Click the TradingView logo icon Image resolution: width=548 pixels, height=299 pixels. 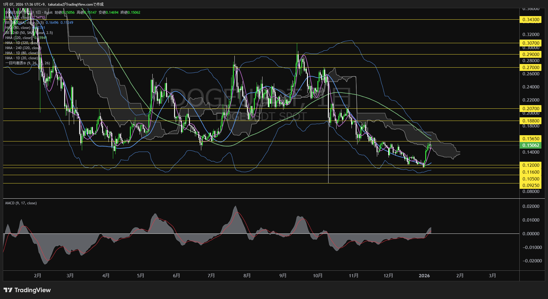click(8, 290)
